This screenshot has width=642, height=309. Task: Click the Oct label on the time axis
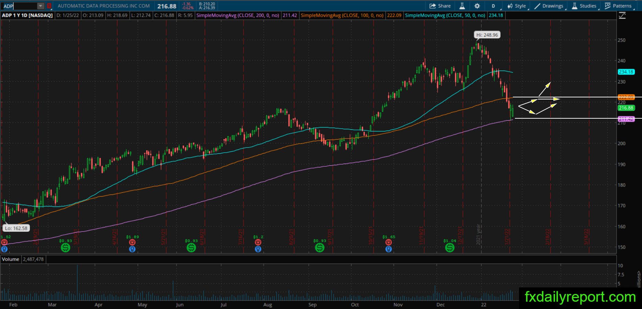[x=355, y=305]
